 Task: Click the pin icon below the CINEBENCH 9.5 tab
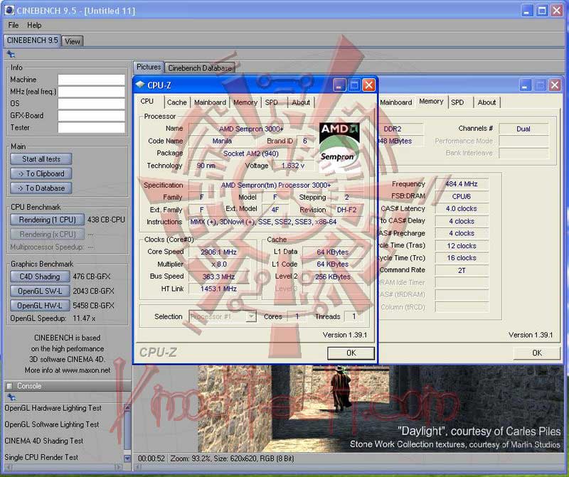tap(11, 55)
